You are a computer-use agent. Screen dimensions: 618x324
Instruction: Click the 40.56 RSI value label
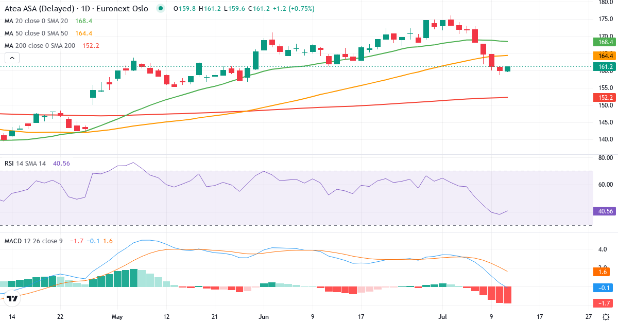click(x=605, y=211)
